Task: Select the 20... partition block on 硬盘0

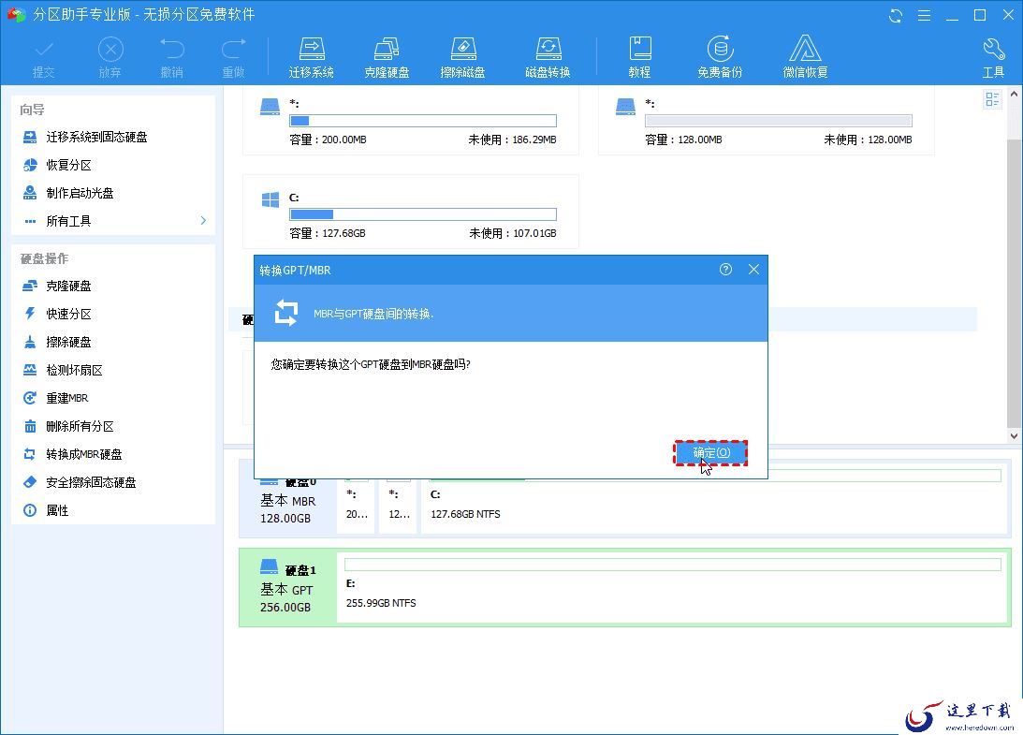Action: click(x=357, y=505)
